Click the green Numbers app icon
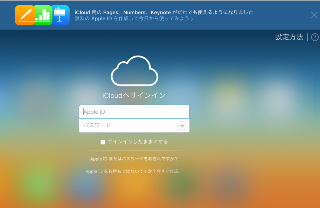 click(43, 15)
